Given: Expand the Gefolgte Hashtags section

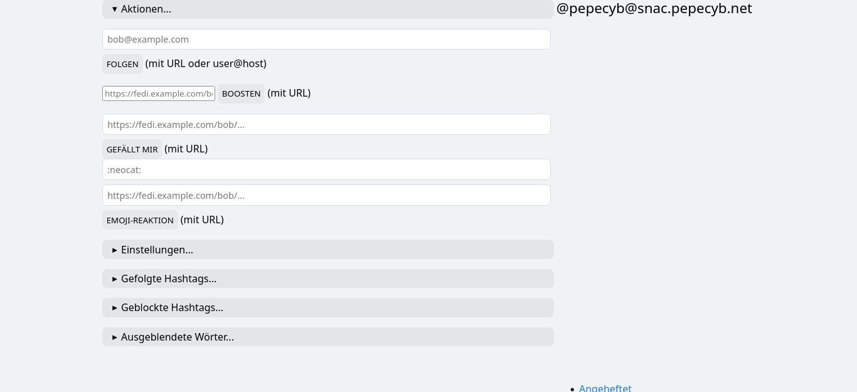Looking at the screenshot, I should (168, 278).
